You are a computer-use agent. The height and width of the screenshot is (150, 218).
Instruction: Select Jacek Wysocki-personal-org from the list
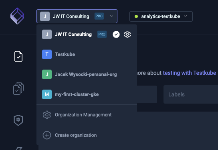(x=87, y=74)
